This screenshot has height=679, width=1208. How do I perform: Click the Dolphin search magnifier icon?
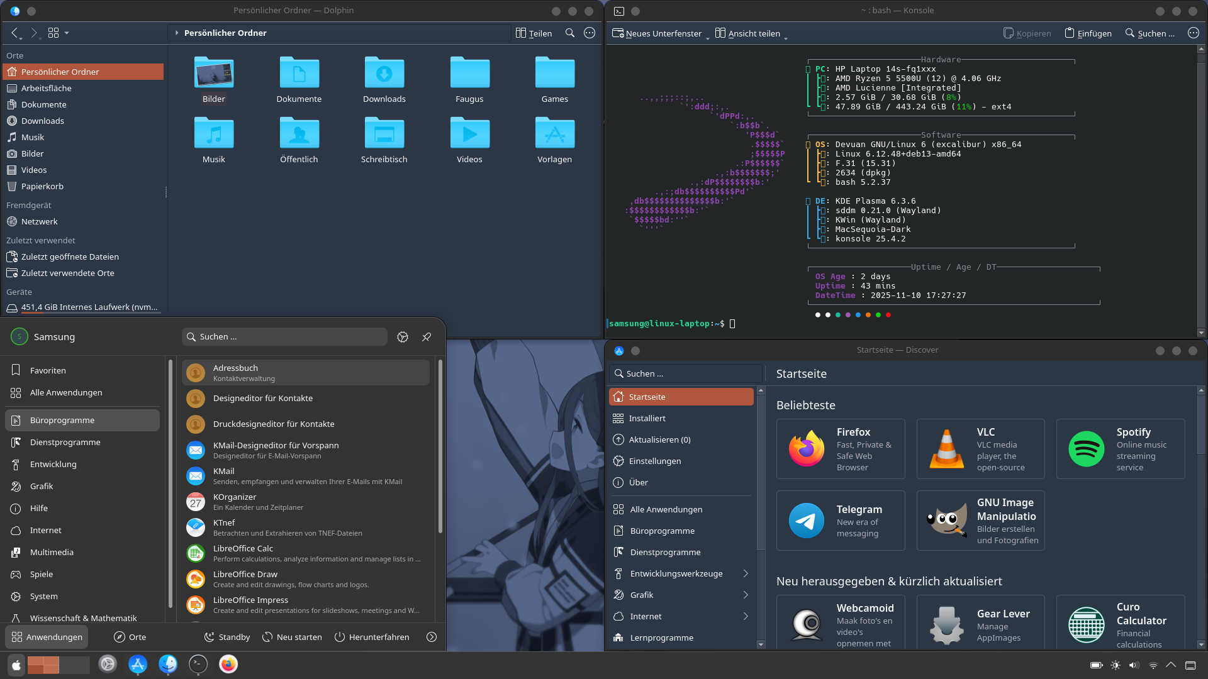569,33
